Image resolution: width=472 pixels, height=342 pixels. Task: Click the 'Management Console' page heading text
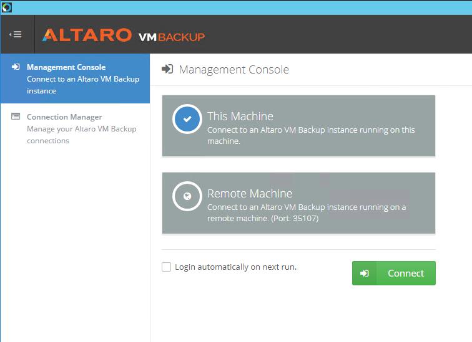tap(234, 70)
